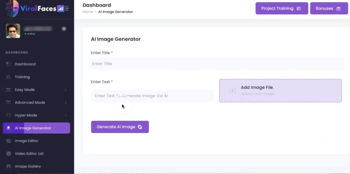Select AI Image Generator sidebar item

tap(37, 128)
